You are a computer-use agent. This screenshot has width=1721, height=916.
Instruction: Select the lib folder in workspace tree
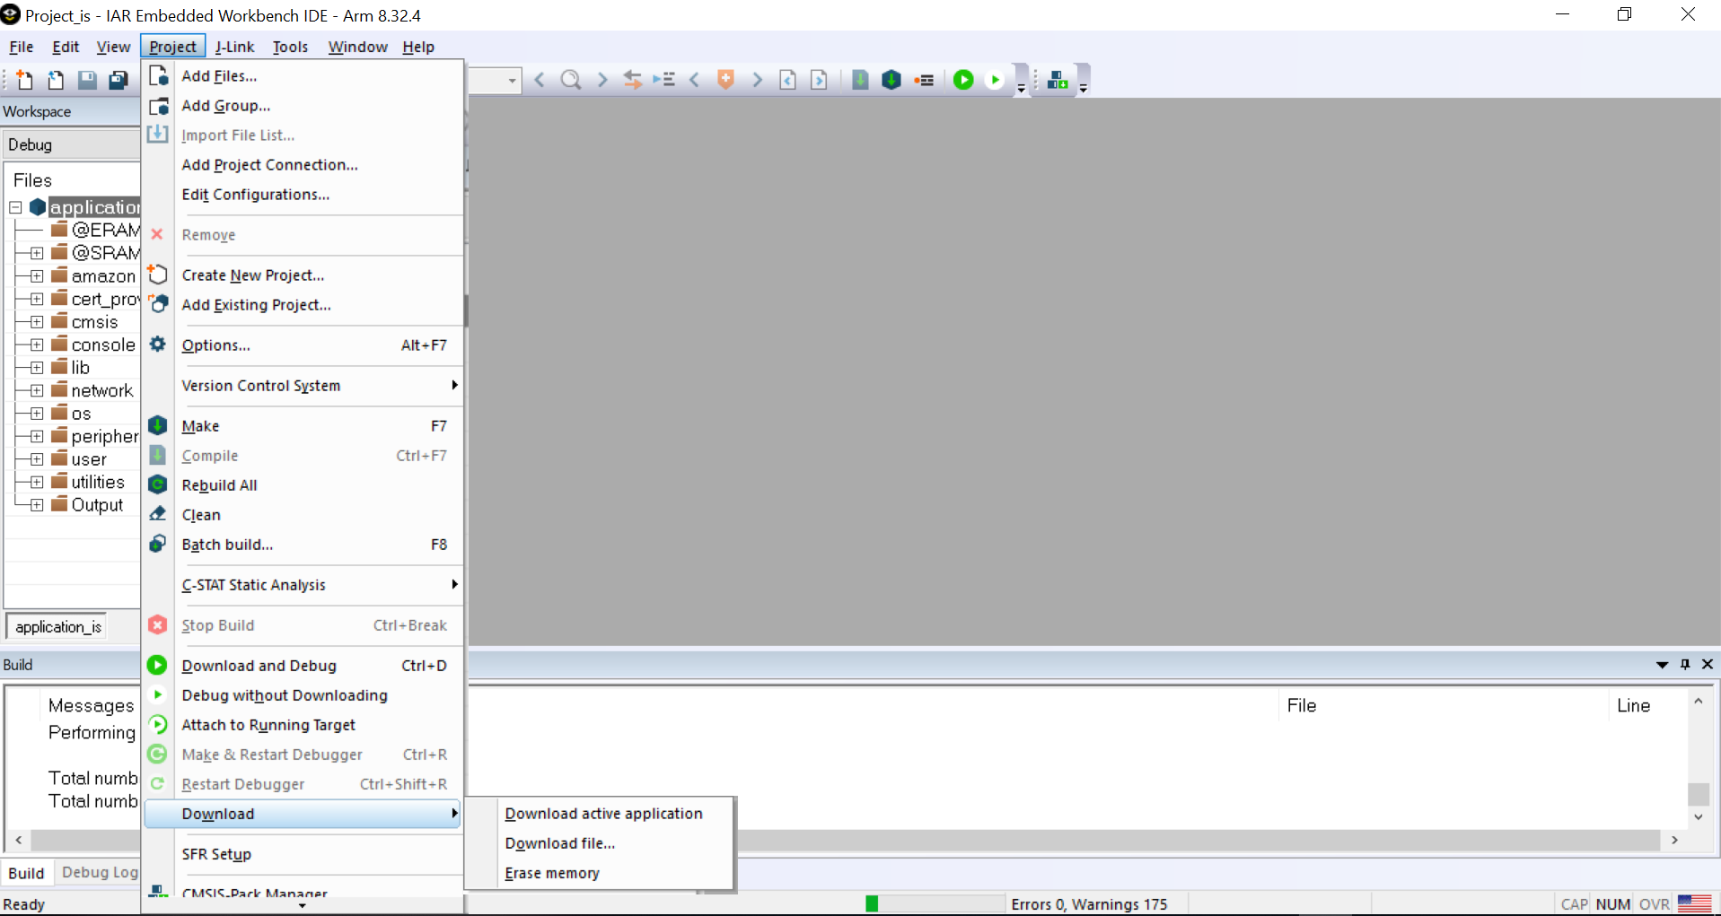(x=80, y=368)
